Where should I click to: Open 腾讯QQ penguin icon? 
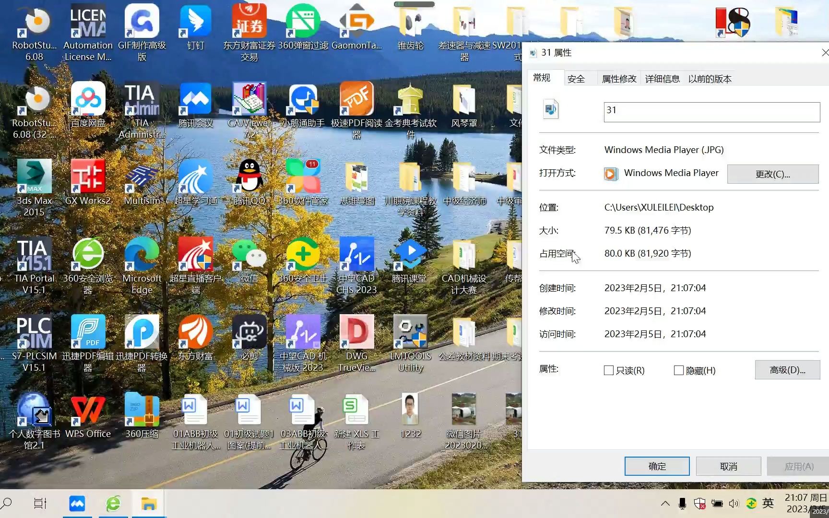pyautogui.click(x=249, y=182)
